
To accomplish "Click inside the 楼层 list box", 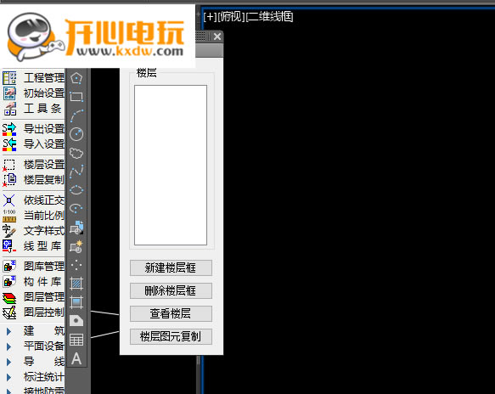I will click(x=171, y=165).
